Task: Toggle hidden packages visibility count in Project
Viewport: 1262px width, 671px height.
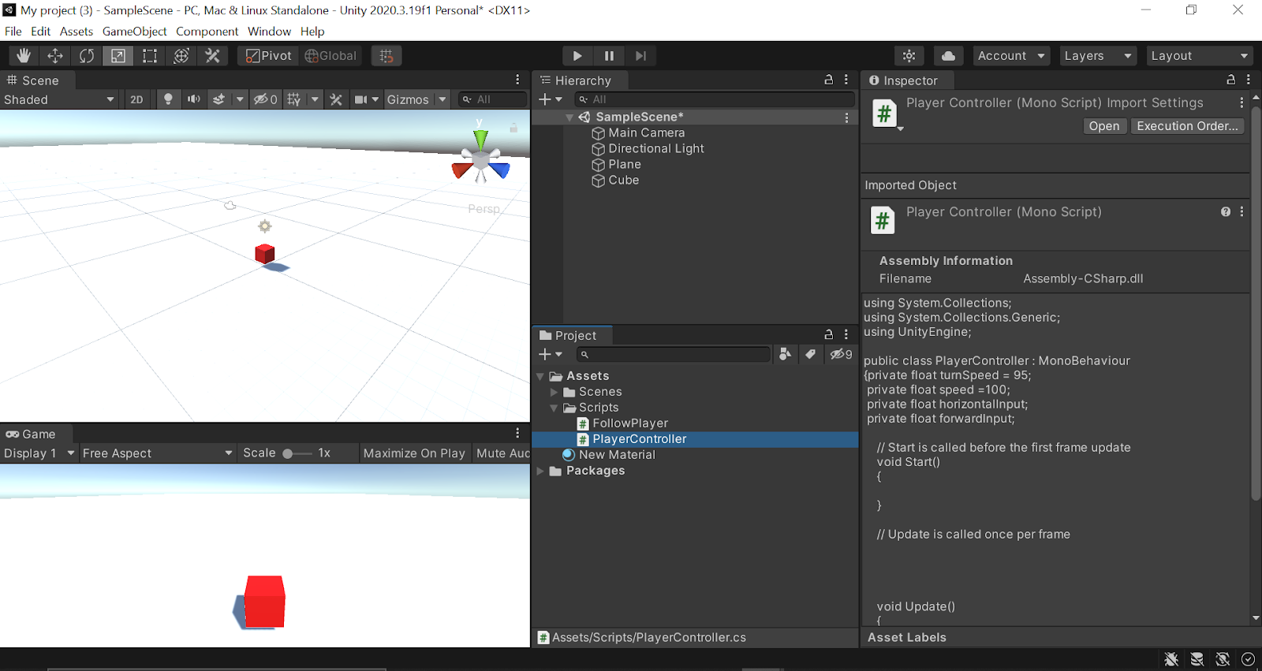Action: click(841, 354)
